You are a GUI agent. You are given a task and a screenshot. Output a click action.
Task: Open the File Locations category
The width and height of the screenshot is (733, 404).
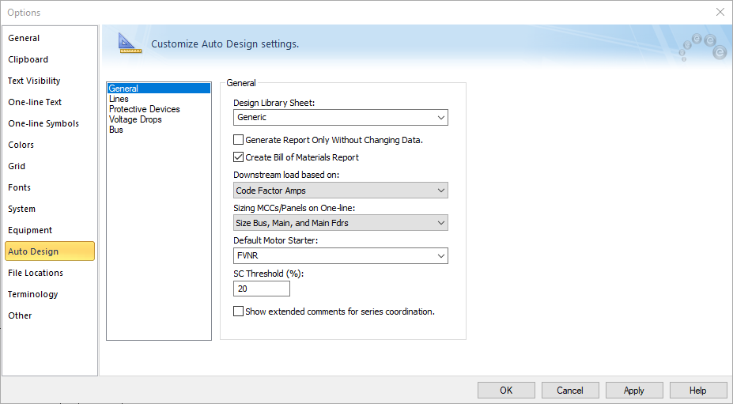coord(36,273)
